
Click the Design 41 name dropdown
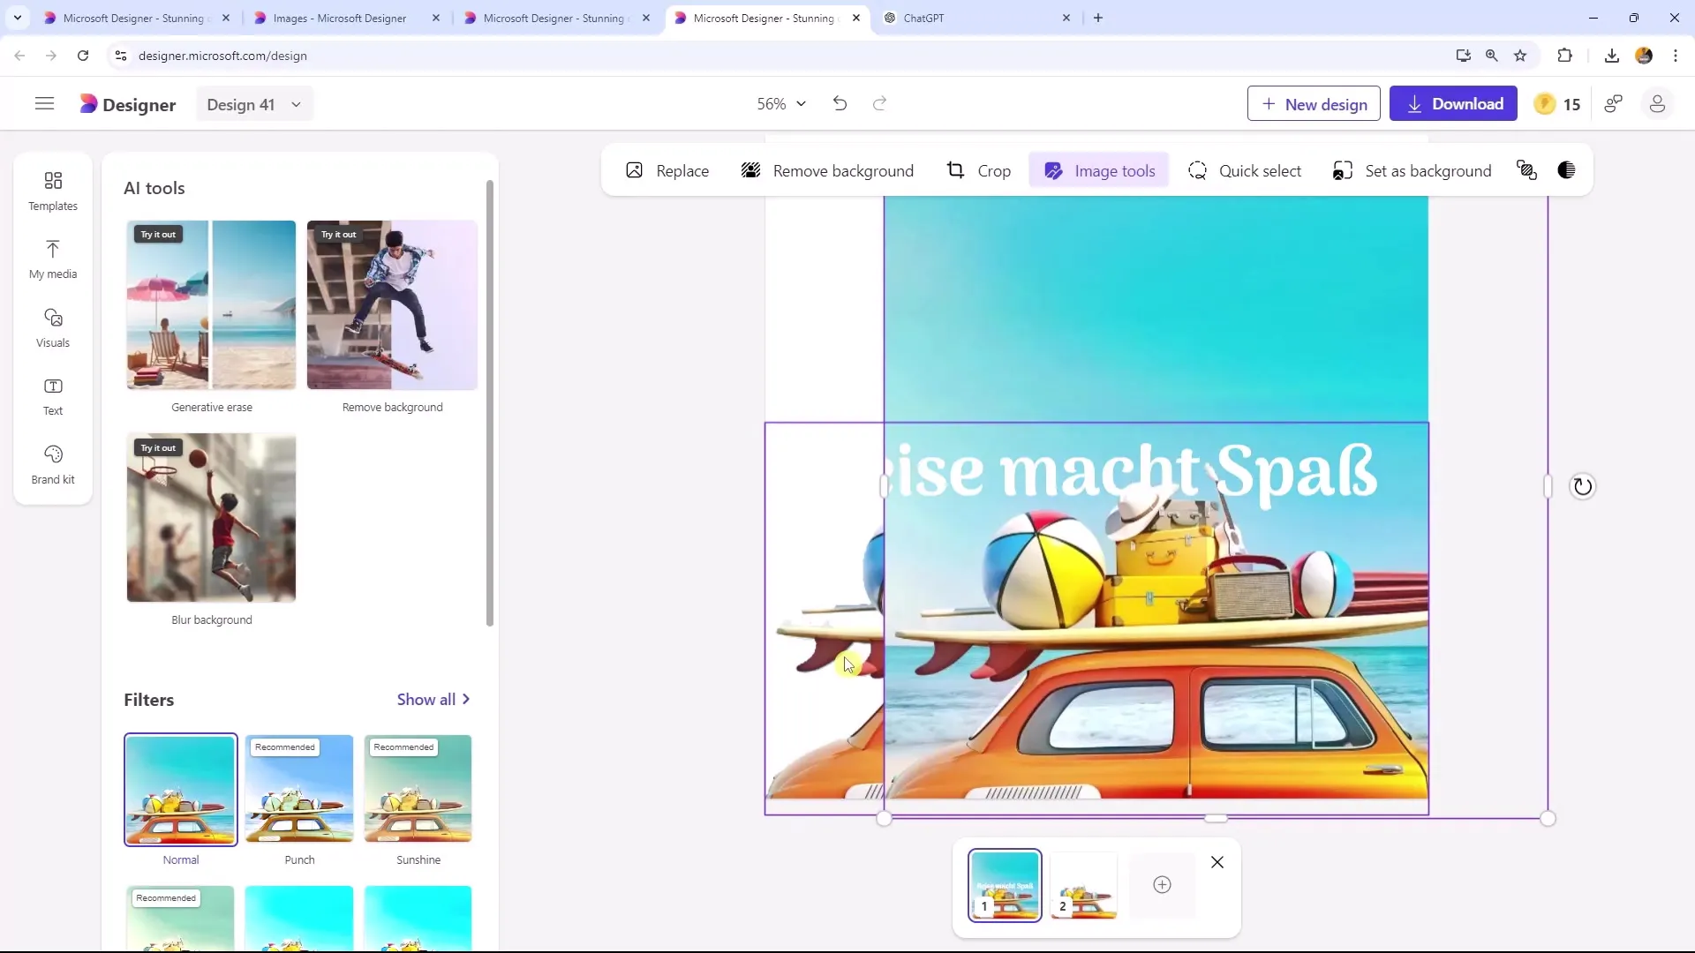[x=252, y=105]
